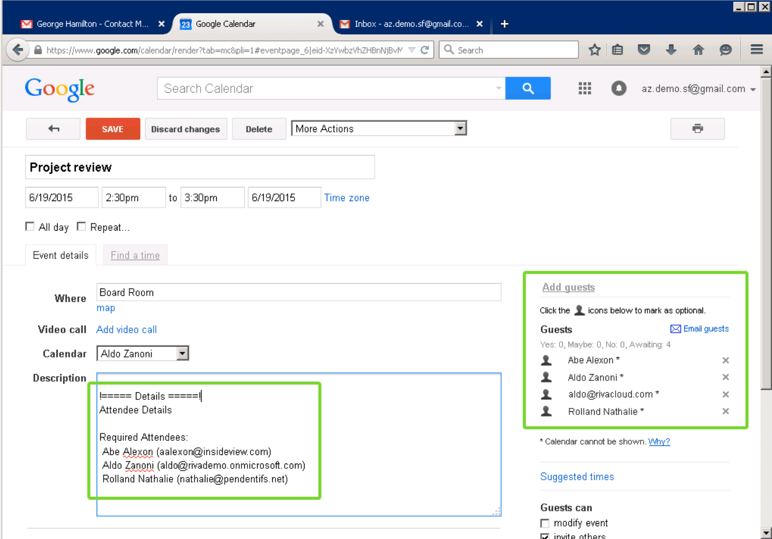Open the bookmarks list icon
The height and width of the screenshot is (539, 772).
(x=618, y=50)
